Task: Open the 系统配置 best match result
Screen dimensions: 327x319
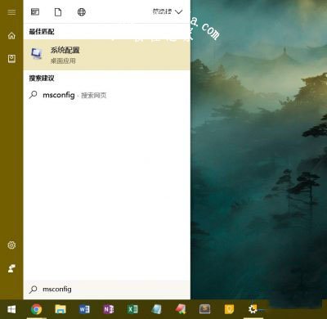Action: tap(107, 55)
